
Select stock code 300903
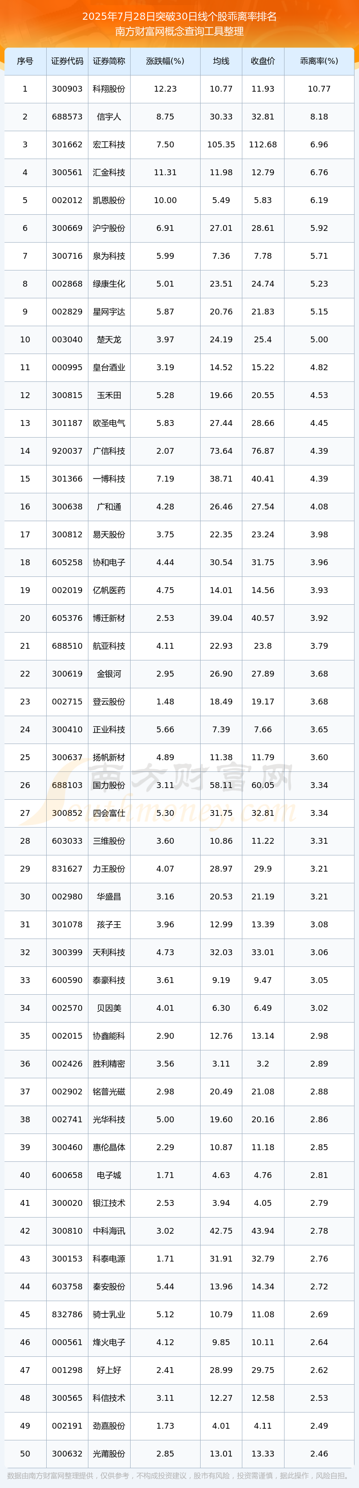coord(67,89)
